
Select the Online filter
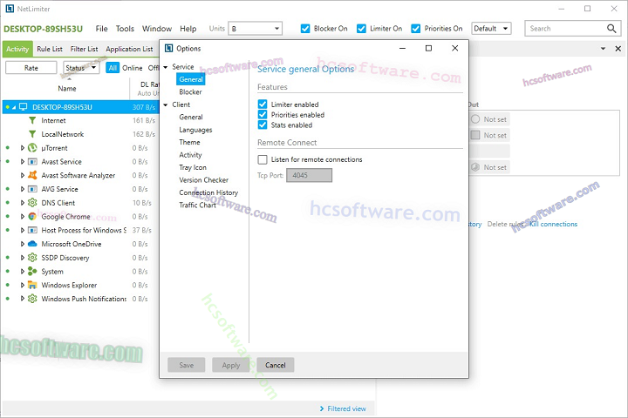pos(133,68)
